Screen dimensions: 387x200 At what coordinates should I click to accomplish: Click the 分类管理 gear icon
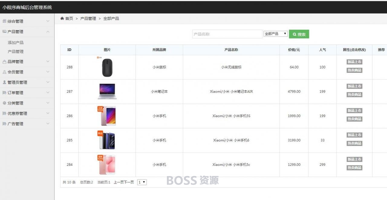click(4, 103)
